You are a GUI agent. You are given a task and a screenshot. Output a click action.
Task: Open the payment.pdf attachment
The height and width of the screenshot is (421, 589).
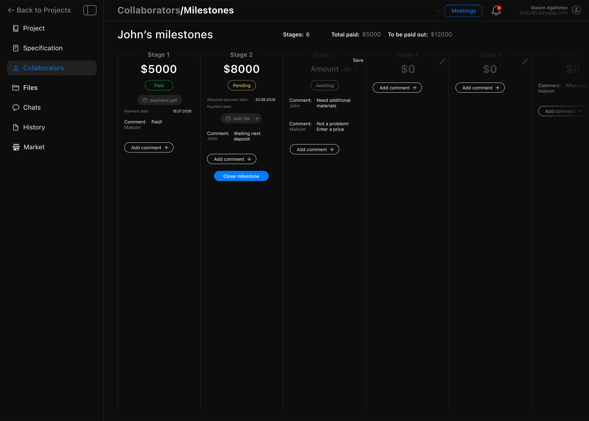(160, 100)
